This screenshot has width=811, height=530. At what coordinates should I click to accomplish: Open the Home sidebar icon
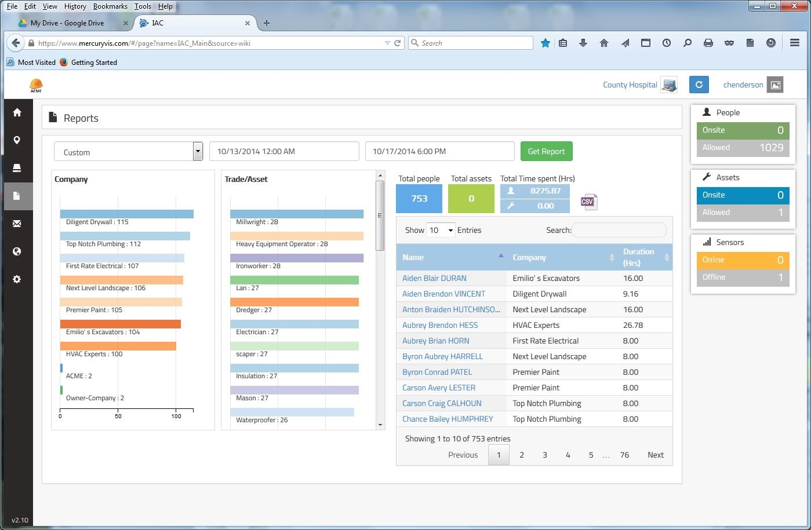tap(17, 112)
